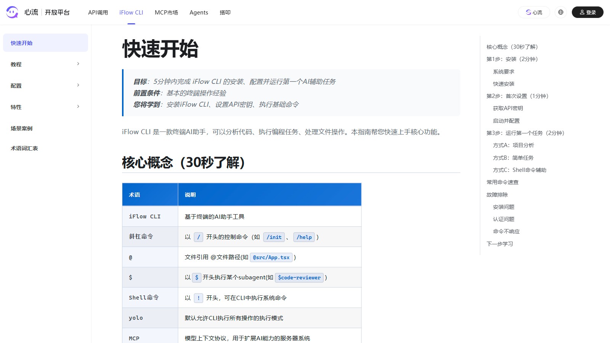Select 快速开始 in the left sidebar
Screen dimensions: 610x343
(21, 43)
